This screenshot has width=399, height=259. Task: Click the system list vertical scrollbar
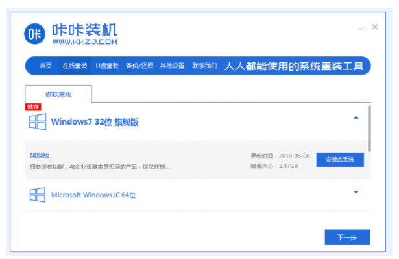pos(369,129)
